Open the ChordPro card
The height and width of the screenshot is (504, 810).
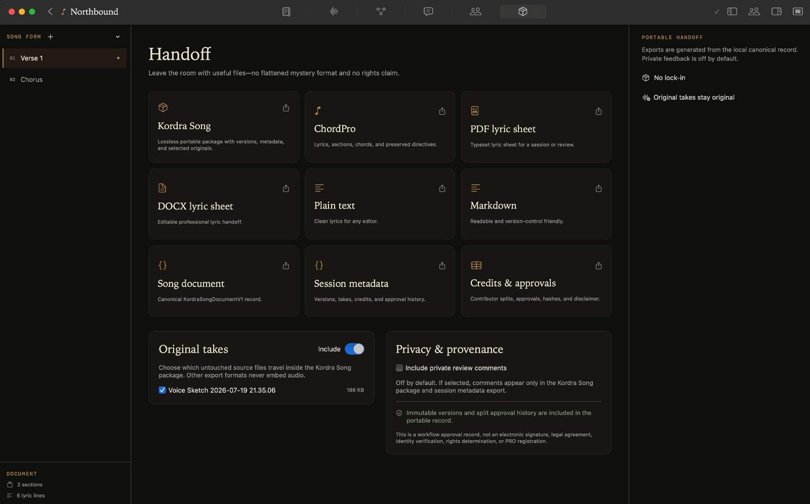[380, 127]
